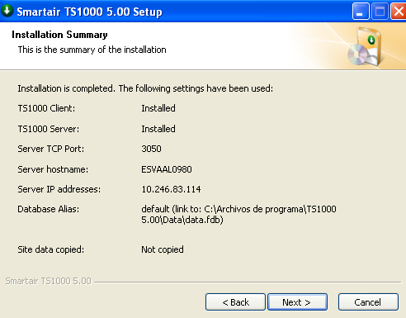Click the database path ending in data.fdb
This screenshot has width=406, height=318.
238,214
